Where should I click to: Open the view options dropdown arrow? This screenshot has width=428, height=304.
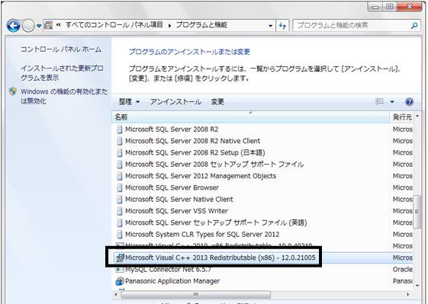coord(392,101)
